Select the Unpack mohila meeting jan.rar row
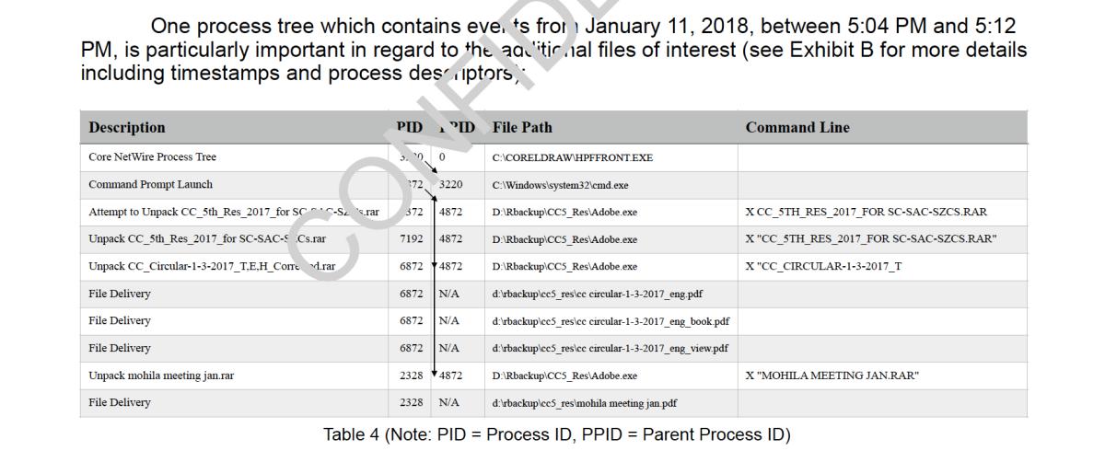This screenshot has width=1105, height=451. pos(553,376)
